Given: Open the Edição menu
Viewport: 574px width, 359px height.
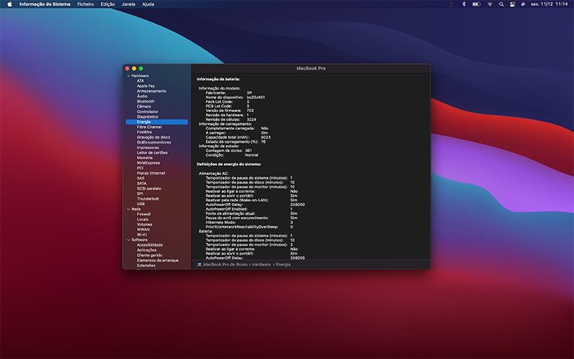Looking at the screenshot, I should 108,4.
